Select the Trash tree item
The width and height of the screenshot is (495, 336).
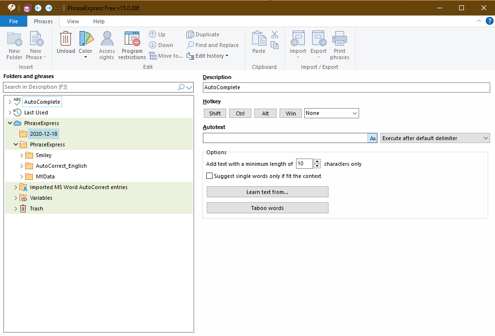(x=36, y=208)
